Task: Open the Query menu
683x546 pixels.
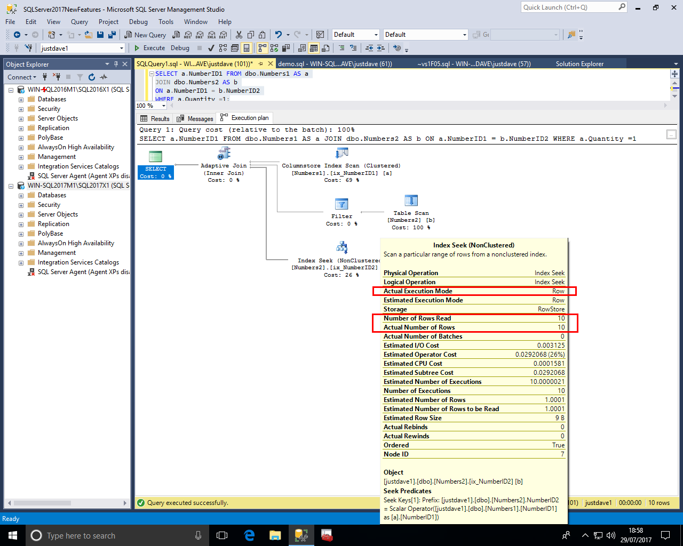Action: pos(79,22)
